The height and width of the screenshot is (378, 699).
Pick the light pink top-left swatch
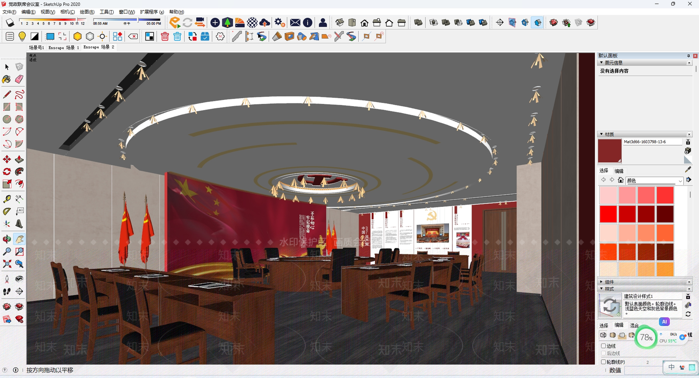click(x=608, y=195)
